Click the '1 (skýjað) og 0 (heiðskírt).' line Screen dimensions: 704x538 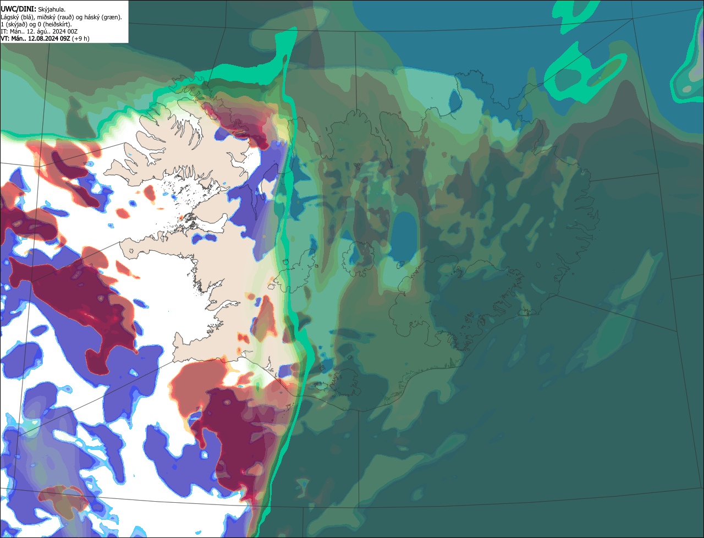point(36,24)
